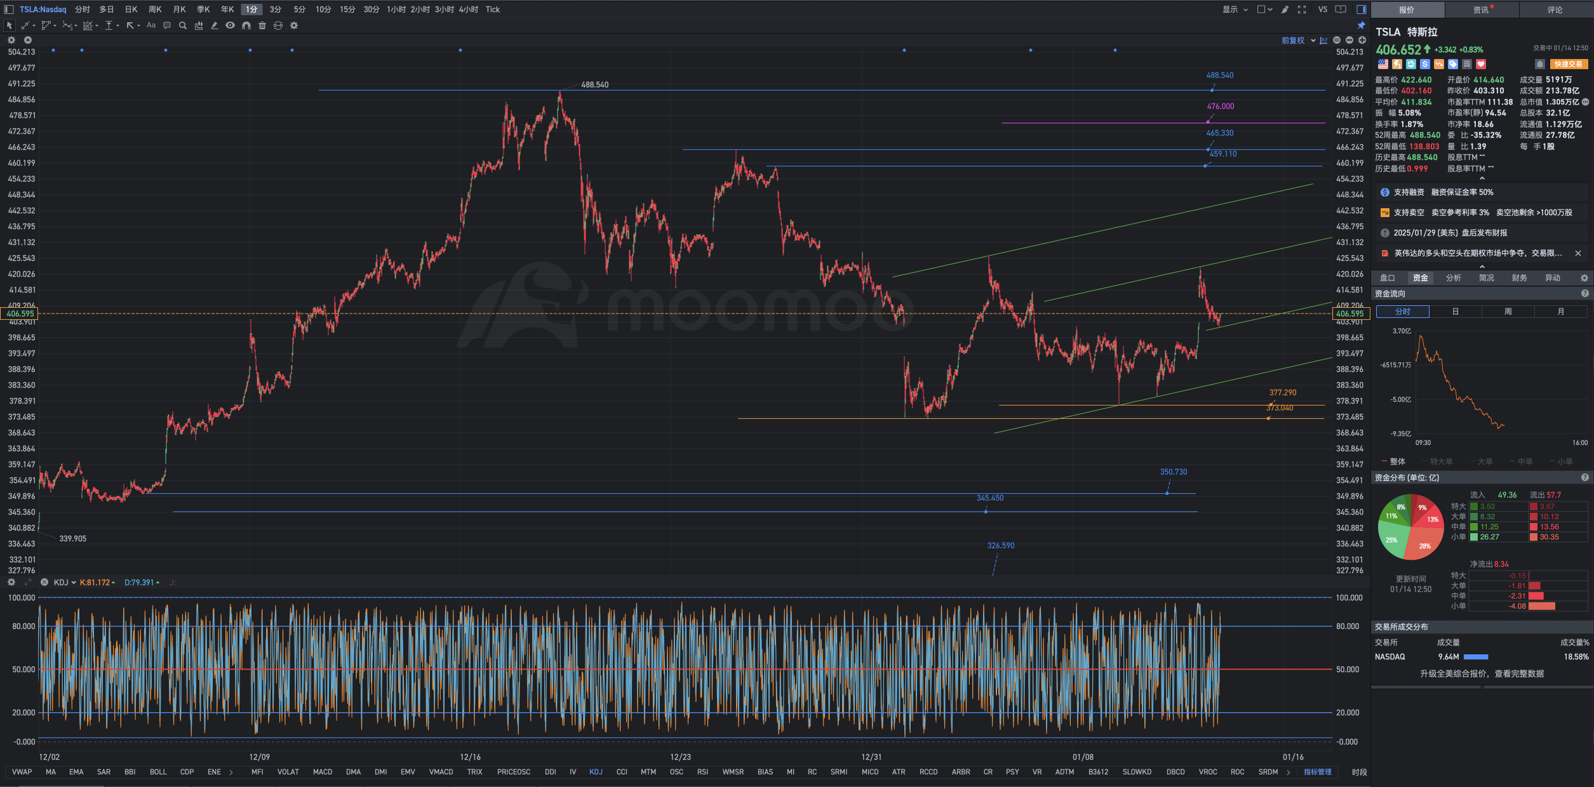Click the XY axis coordinate icon
Screen dimensions: 1594x787
coord(1323,40)
